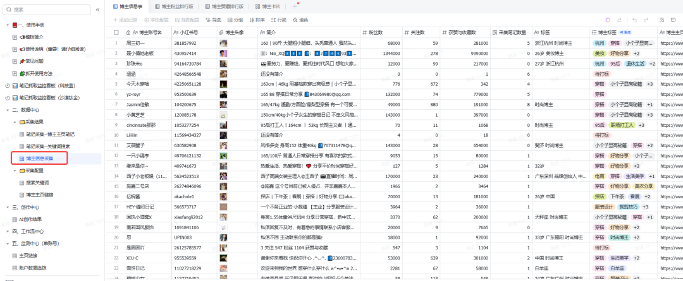
Task: Add a new view with plus icon
Action: pyautogui.click(x=295, y=6)
